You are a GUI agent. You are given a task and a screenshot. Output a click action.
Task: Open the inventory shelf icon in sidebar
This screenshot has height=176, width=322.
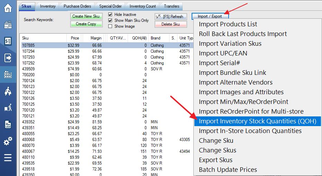[x=8, y=74]
